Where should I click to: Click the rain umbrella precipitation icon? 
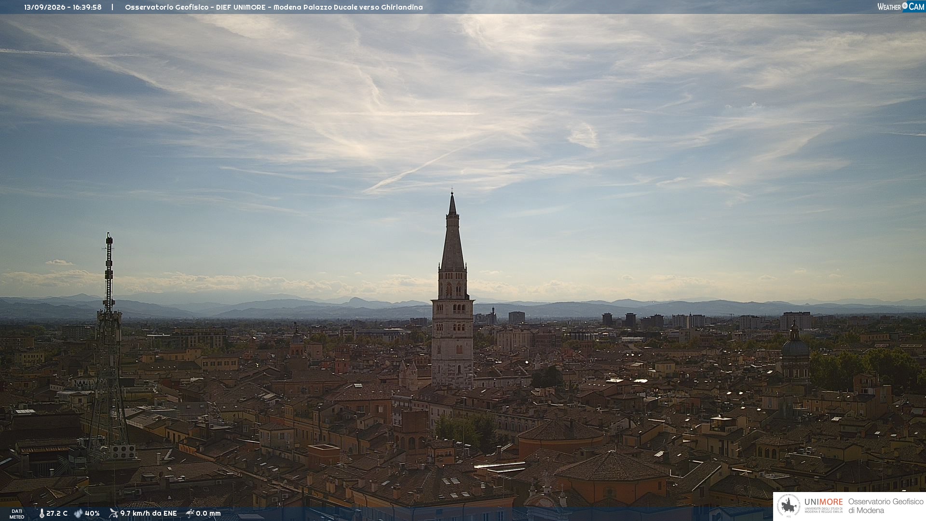[190, 513]
